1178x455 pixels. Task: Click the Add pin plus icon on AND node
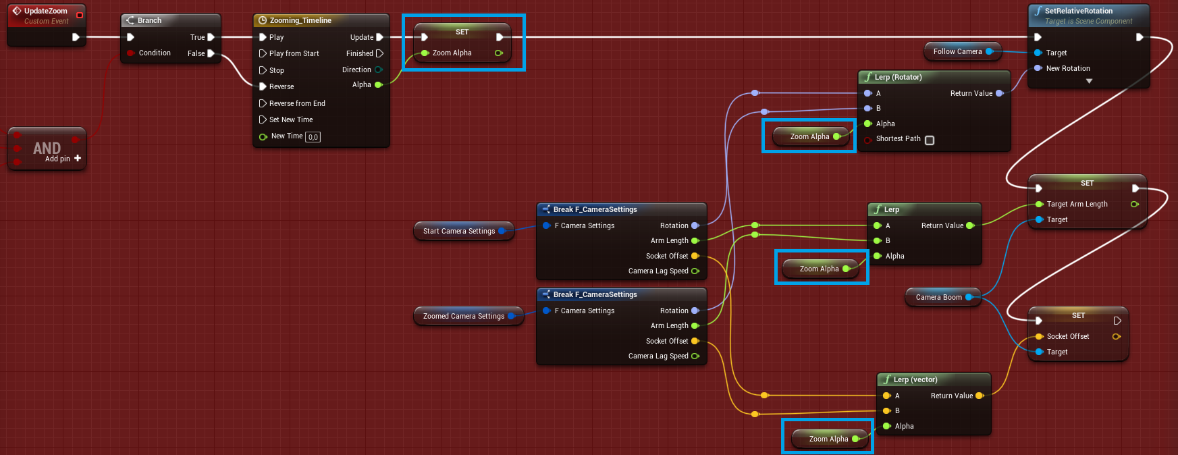coord(78,159)
